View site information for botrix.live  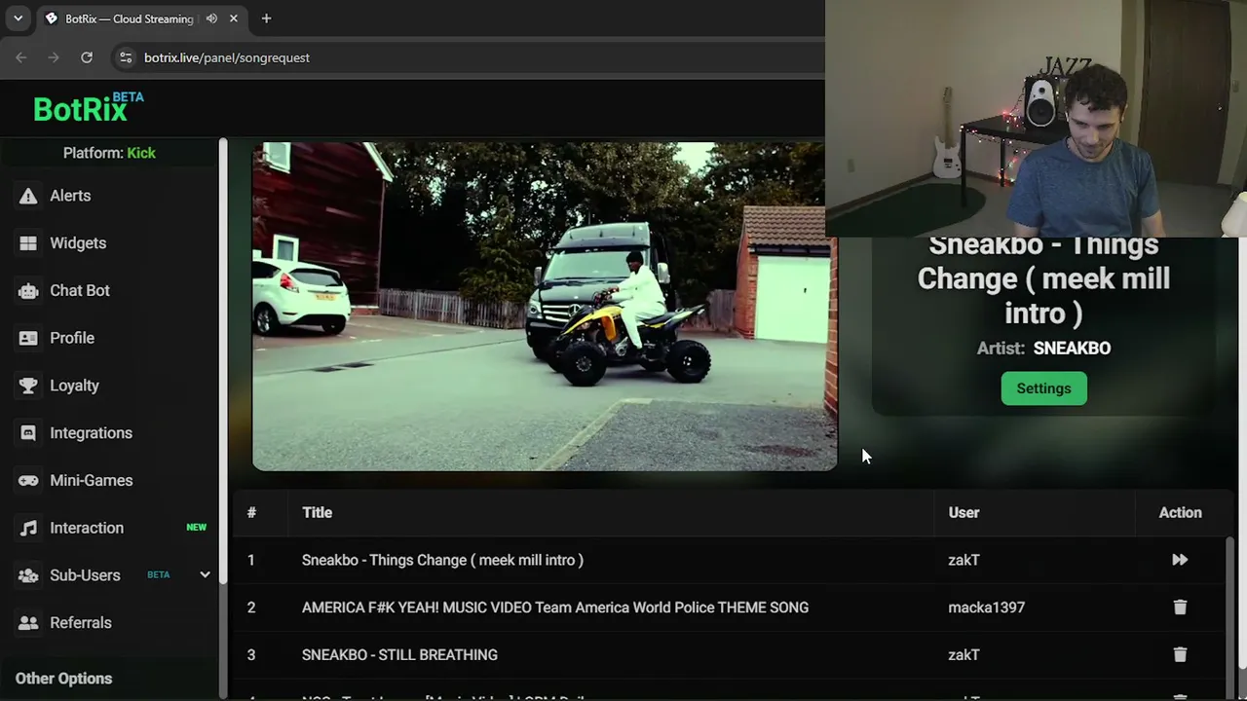(x=126, y=57)
